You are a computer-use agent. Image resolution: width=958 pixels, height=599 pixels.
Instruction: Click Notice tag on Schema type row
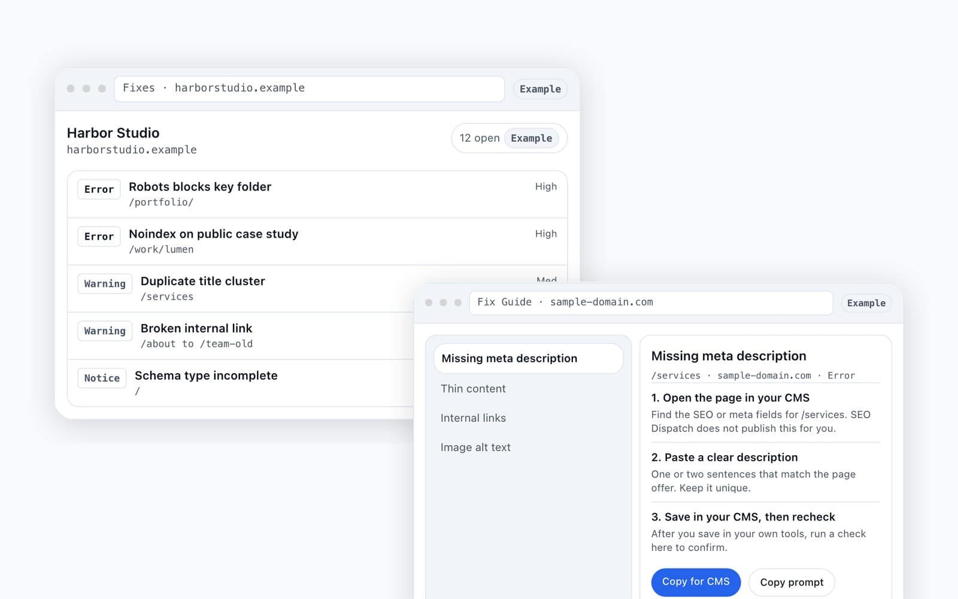(102, 379)
